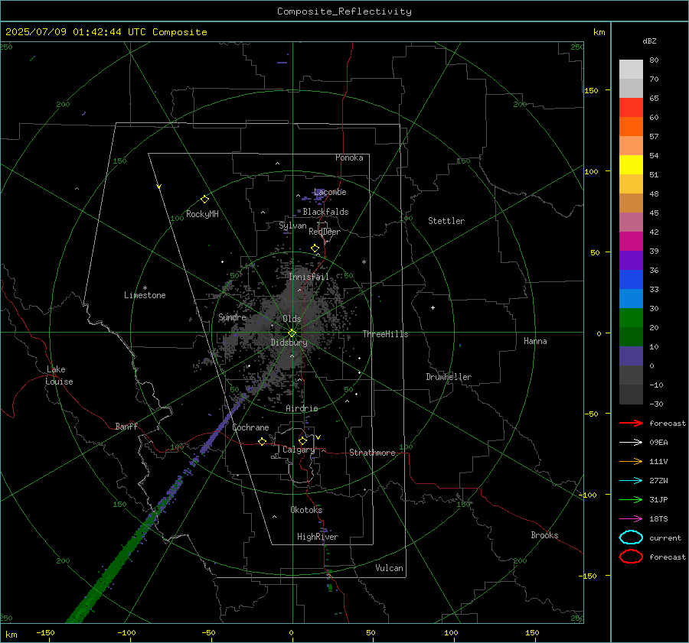Viewport: 689px width, 643px height.
Task: Pick the blue 33–36 dBZ swatch
Action: click(631, 280)
